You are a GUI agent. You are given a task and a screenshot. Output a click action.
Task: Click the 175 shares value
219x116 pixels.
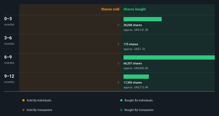131,44
